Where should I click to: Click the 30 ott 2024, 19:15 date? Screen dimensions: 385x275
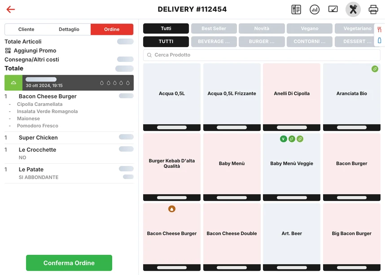44,85
